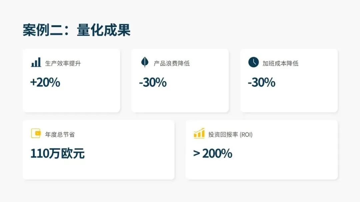Click blank space below +20% in its card
360x202 pixels.
point(71,100)
